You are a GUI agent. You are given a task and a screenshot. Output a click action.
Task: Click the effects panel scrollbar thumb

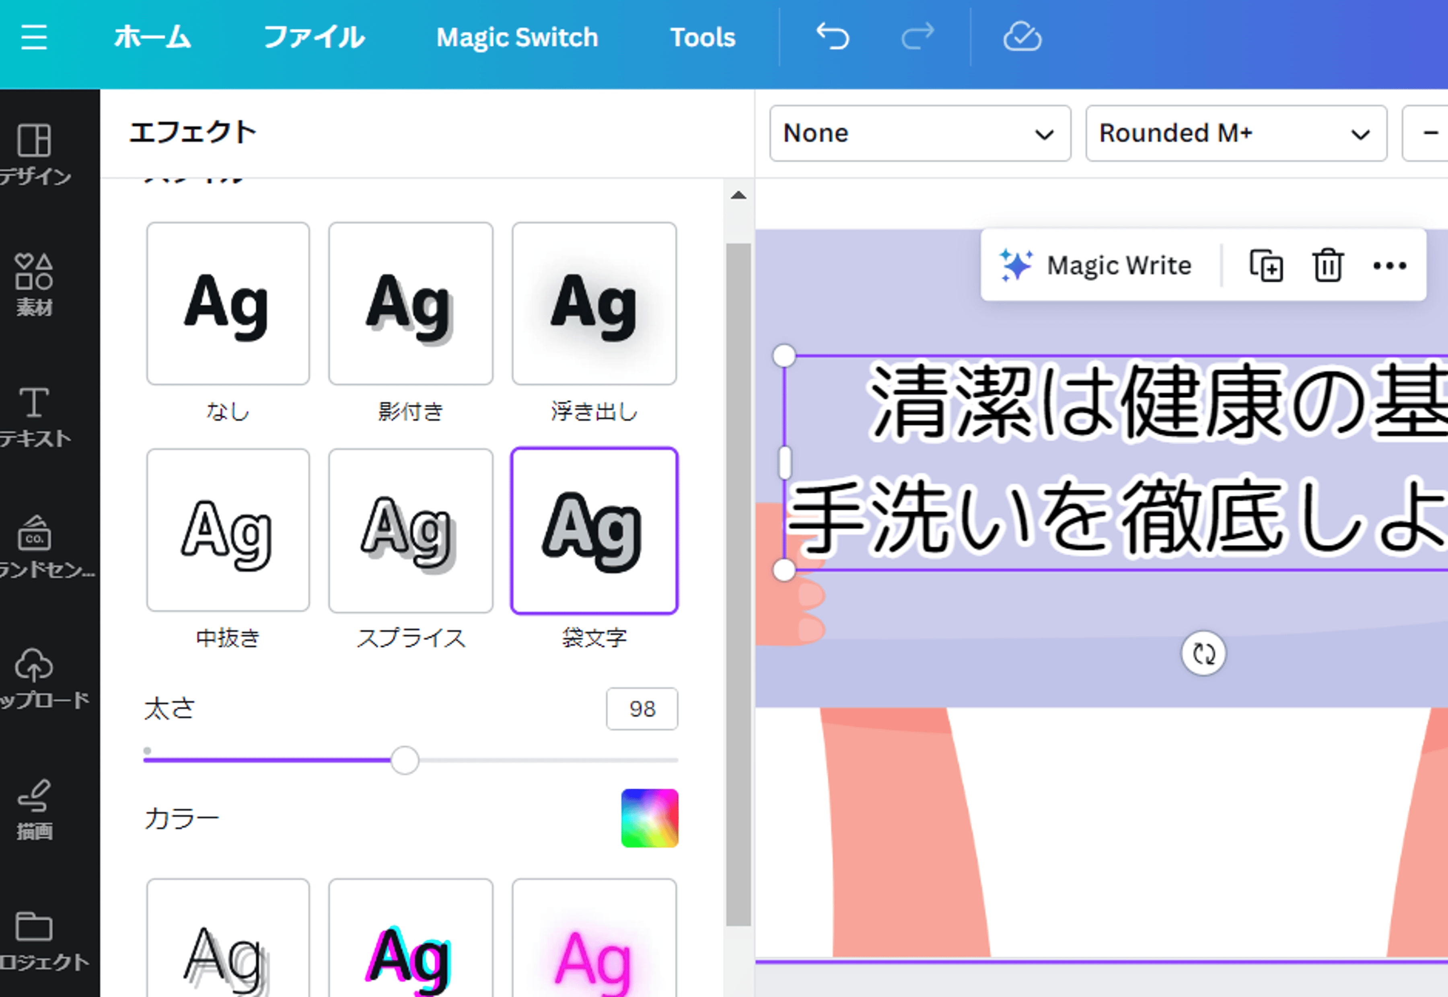point(738,584)
